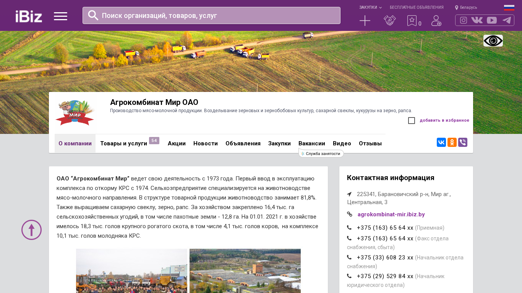Expand the Закупки dropdown in header
This screenshot has height=293, width=522.
pos(370,8)
